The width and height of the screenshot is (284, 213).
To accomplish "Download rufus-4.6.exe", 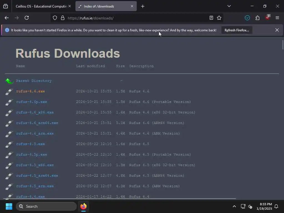I will click(31, 91).
